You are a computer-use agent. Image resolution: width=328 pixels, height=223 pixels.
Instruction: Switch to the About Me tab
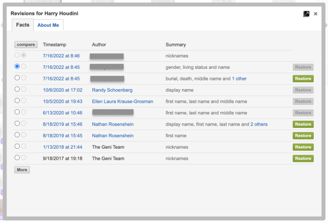coord(48,25)
